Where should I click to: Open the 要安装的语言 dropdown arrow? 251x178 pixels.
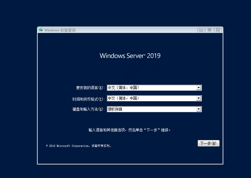(x=199, y=88)
